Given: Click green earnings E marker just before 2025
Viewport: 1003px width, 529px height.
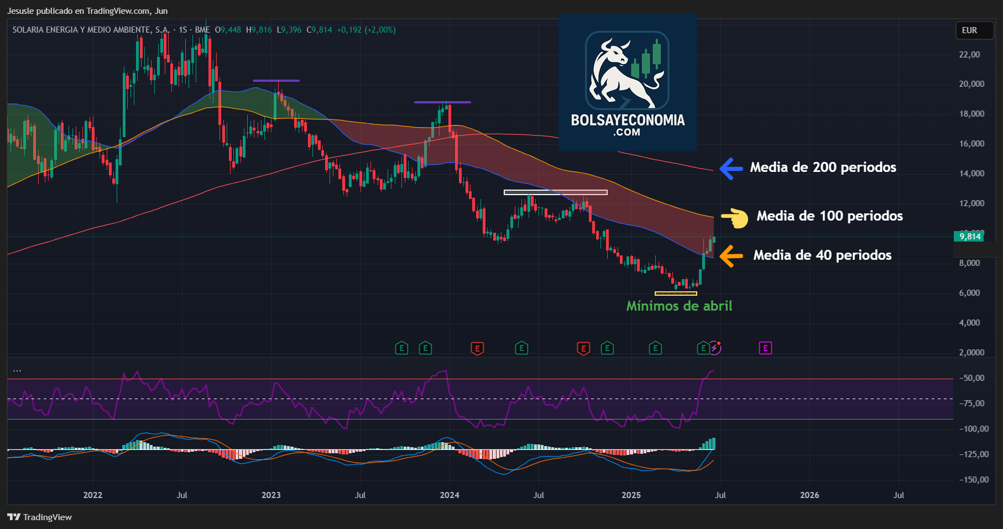Looking at the screenshot, I should (x=607, y=348).
